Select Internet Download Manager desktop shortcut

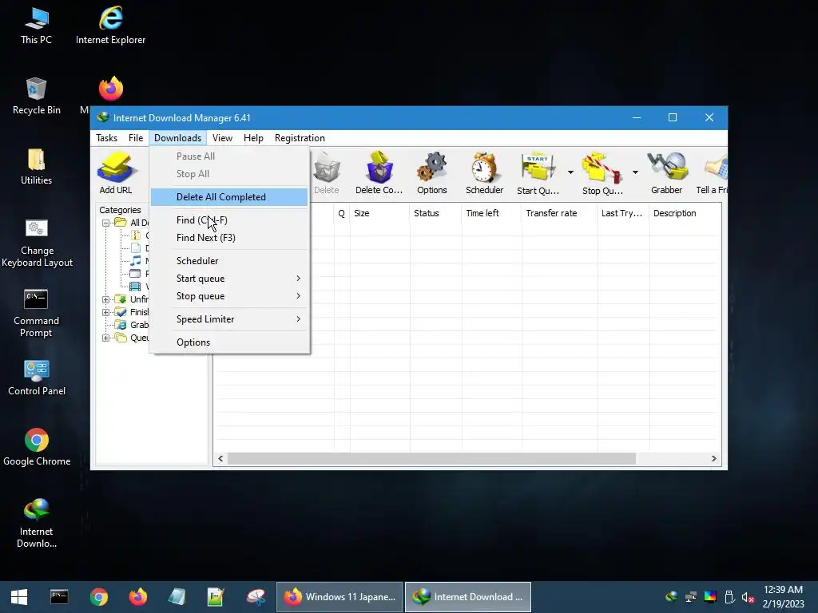37,524
